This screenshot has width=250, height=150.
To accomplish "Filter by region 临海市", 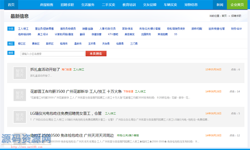I will point(64,44).
